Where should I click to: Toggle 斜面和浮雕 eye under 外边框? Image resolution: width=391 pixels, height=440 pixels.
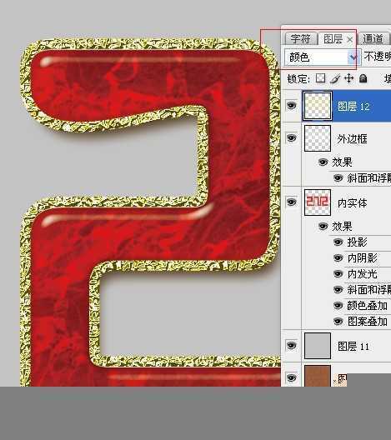[338, 177]
